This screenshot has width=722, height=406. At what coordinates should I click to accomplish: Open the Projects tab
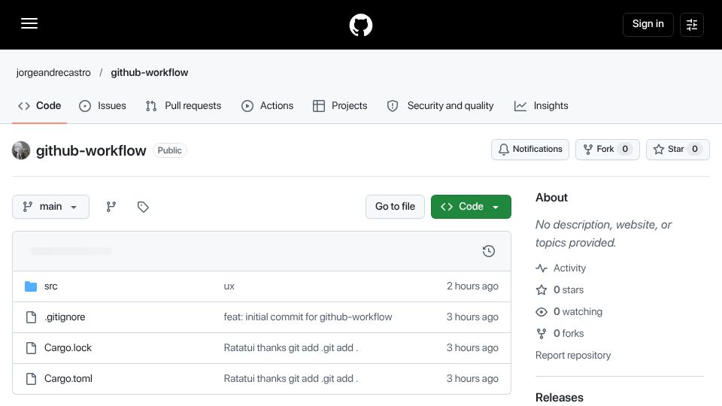340,106
